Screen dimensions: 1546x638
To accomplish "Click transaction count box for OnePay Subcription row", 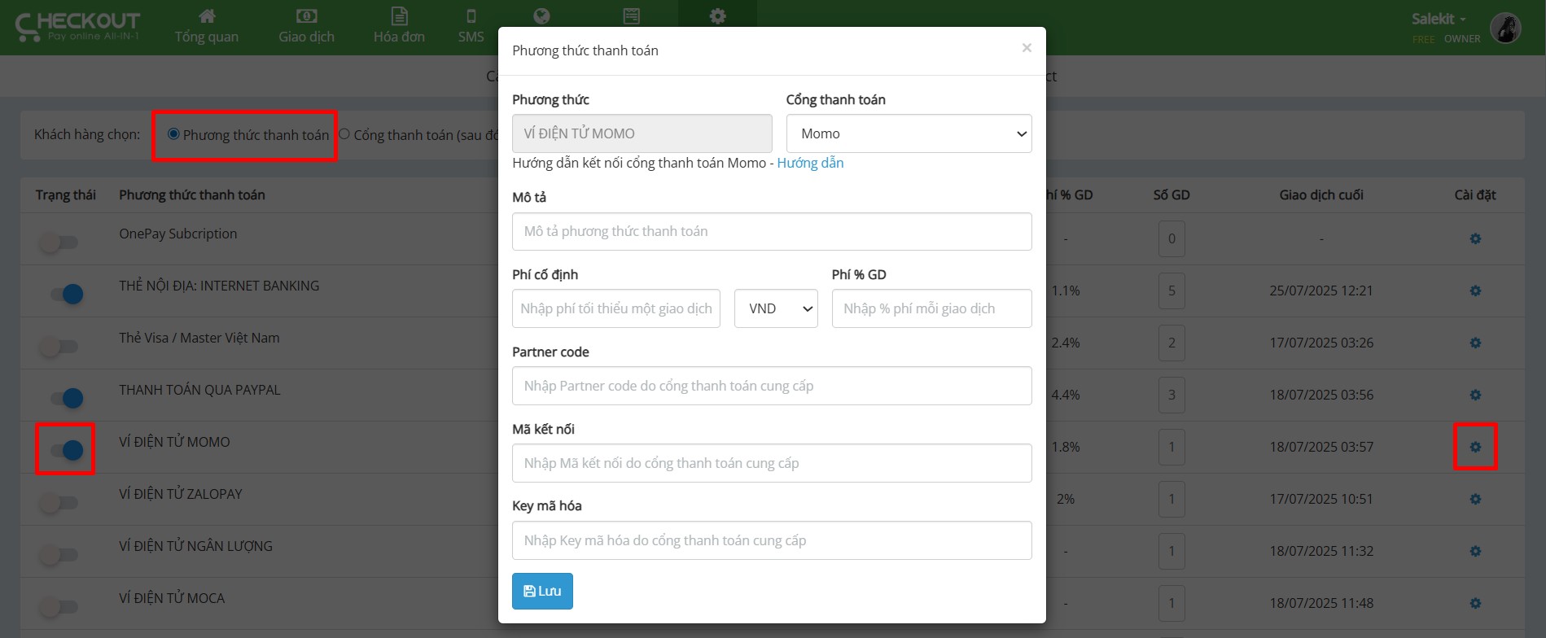I will 1172,238.
